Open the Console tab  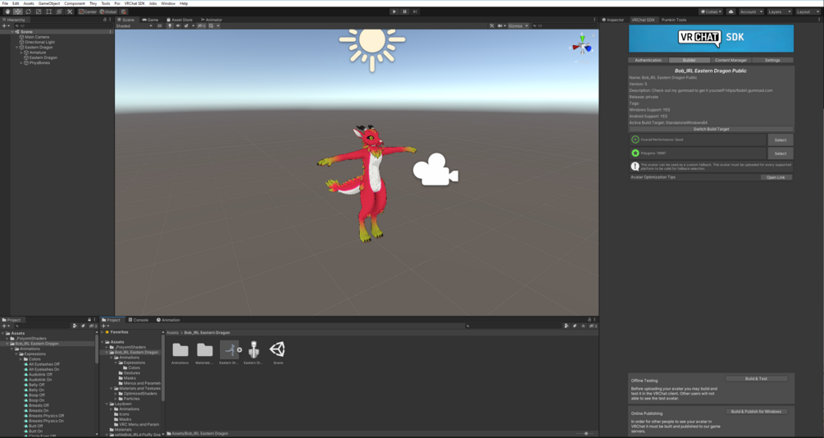coord(139,320)
